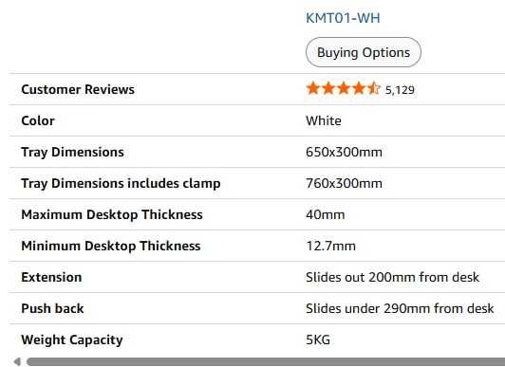Screen dimensions: 505x367
Task: Select the Tray Dimensions row label
Action: coord(72,152)
